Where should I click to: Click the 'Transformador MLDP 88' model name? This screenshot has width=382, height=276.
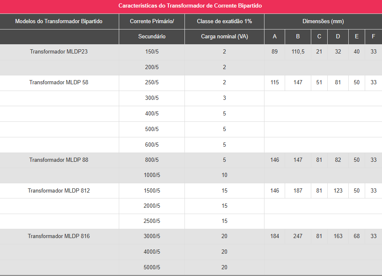click(x=59, y=160)
